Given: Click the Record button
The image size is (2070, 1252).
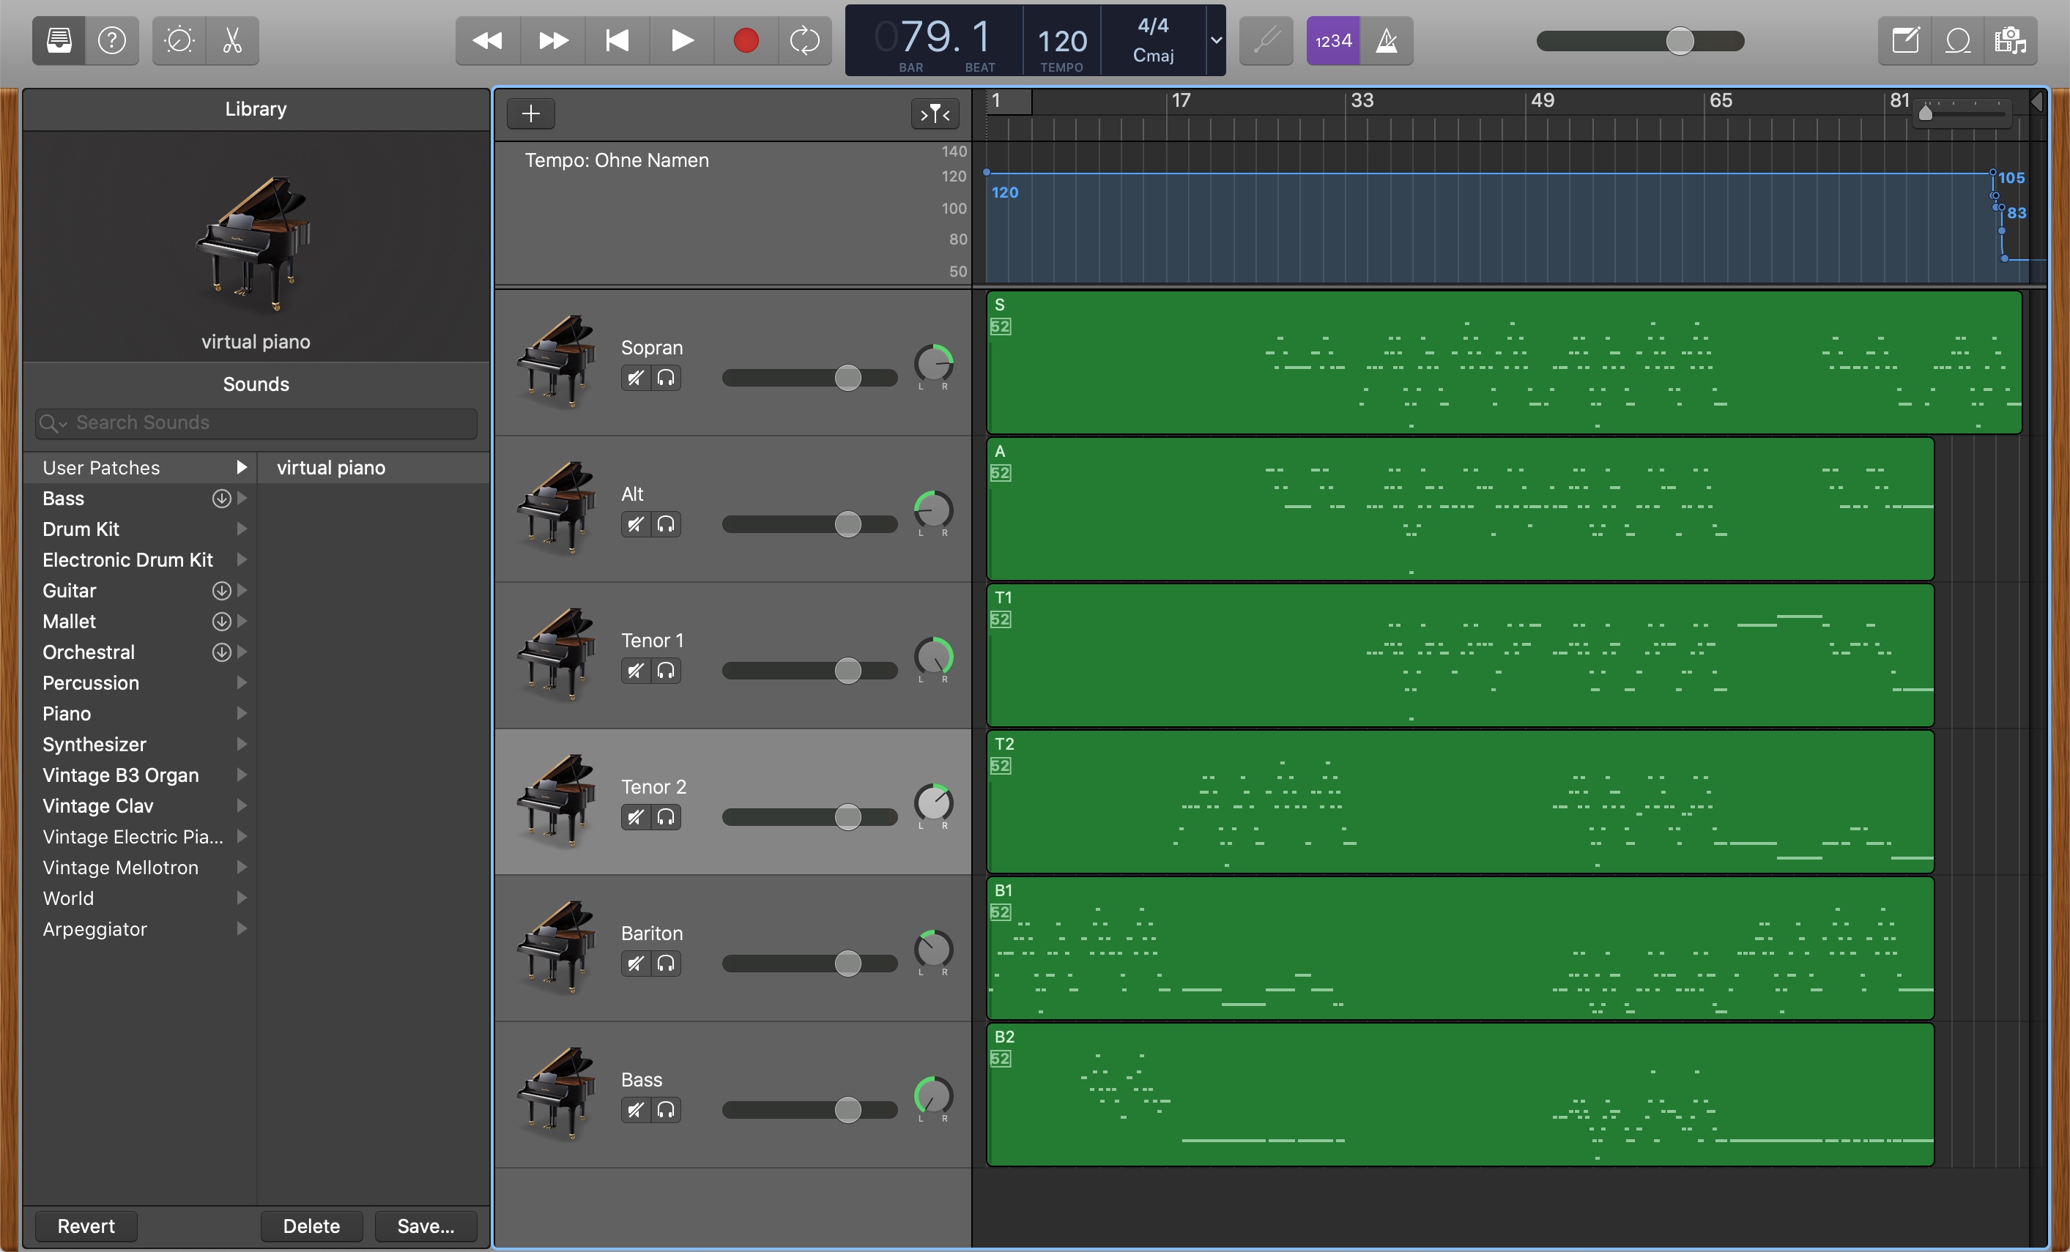Looking at the screenshot, I should (745, 40).
